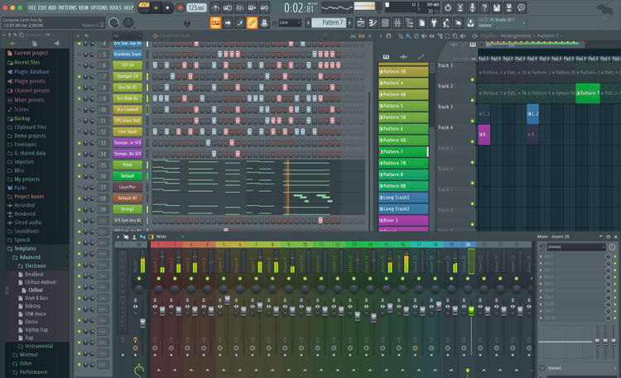Toggle the 3-2-1 countdown before recording

(x=240, y=7)
